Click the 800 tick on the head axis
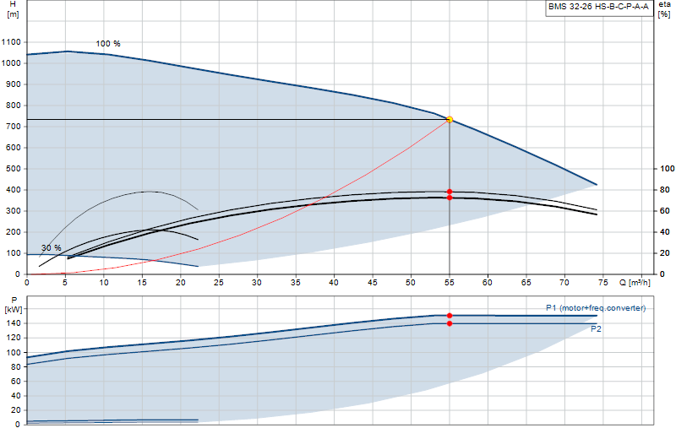 pos(14,106)
